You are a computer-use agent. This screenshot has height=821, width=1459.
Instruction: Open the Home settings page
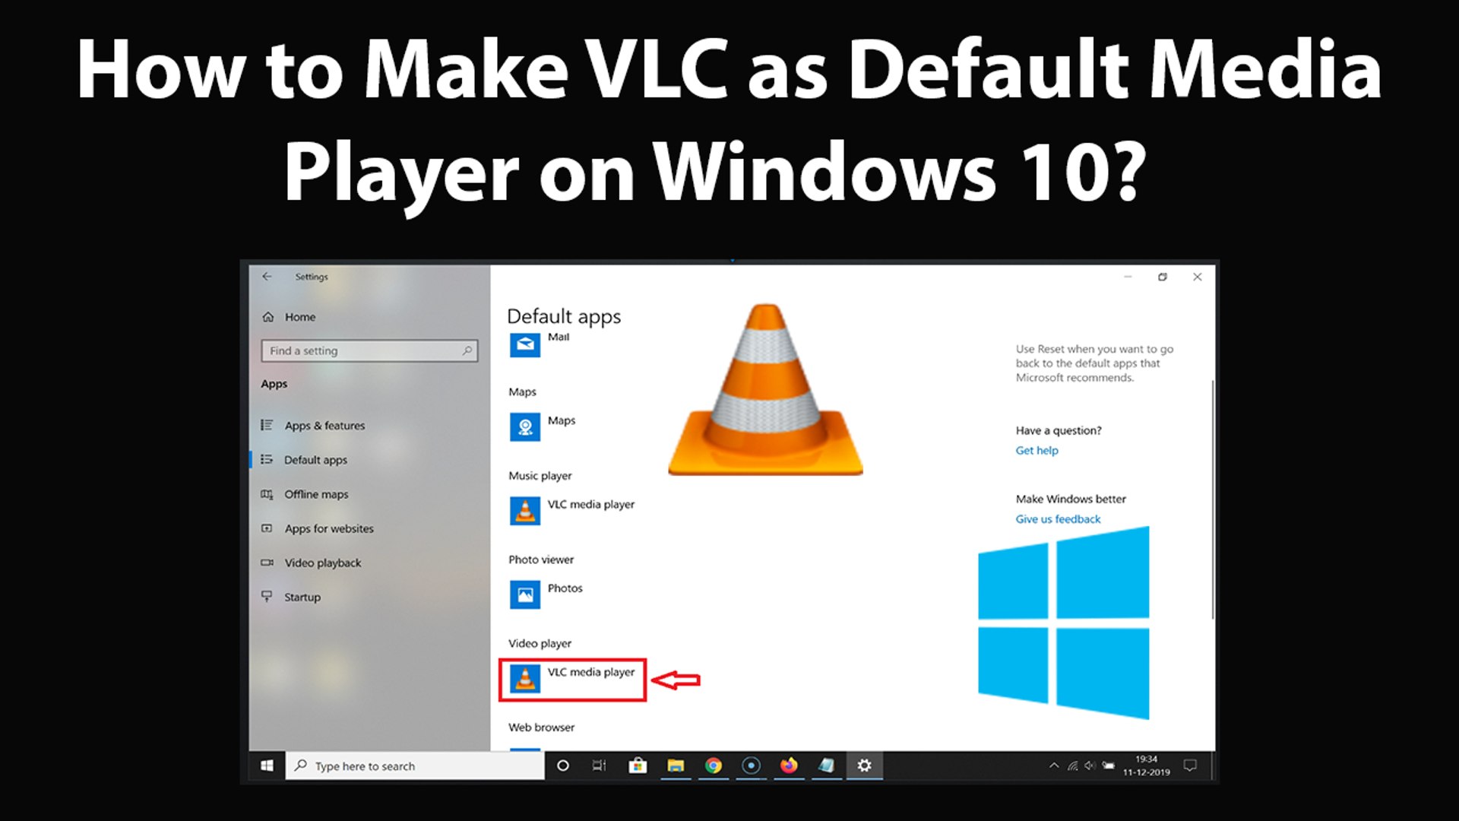click(x=289, y=317)
